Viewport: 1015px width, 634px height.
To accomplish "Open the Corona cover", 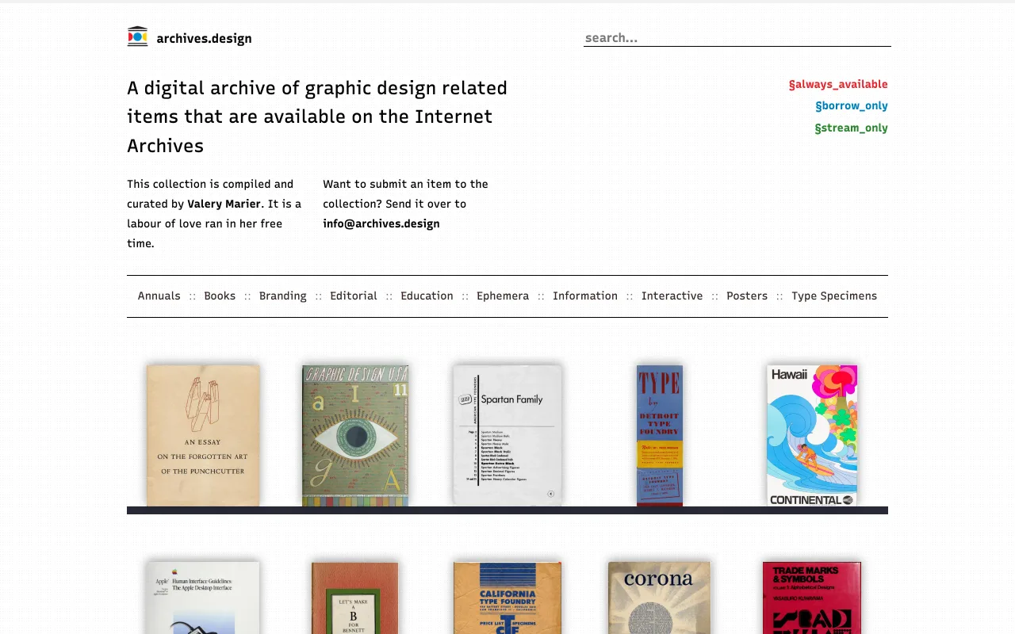I will point(660,598).
